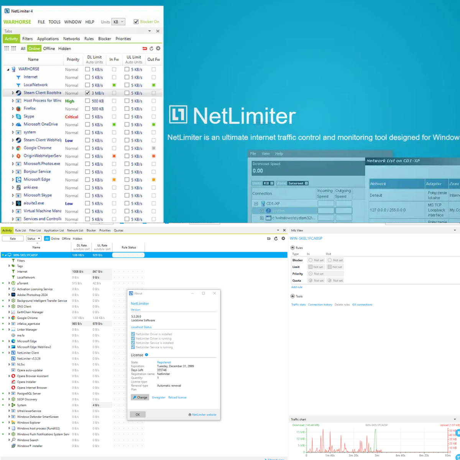This screenshot has width=460, height=460.
Task: Switch to the Quotas tab
Action: [x=118, y=230]
